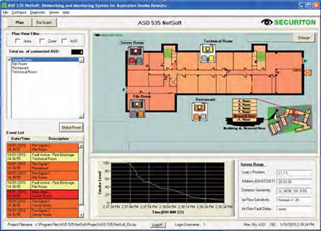321x231 pixels.
Task: Select the Technical Room ASD detector icon
Action: (x=208, y=54)
